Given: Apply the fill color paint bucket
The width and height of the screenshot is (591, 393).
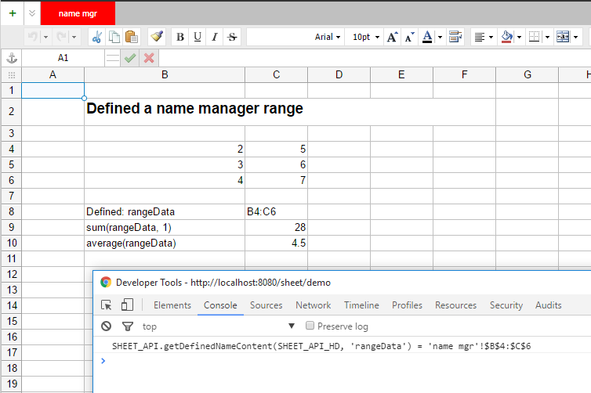Looking at the screenshot, I should point(507,37).
